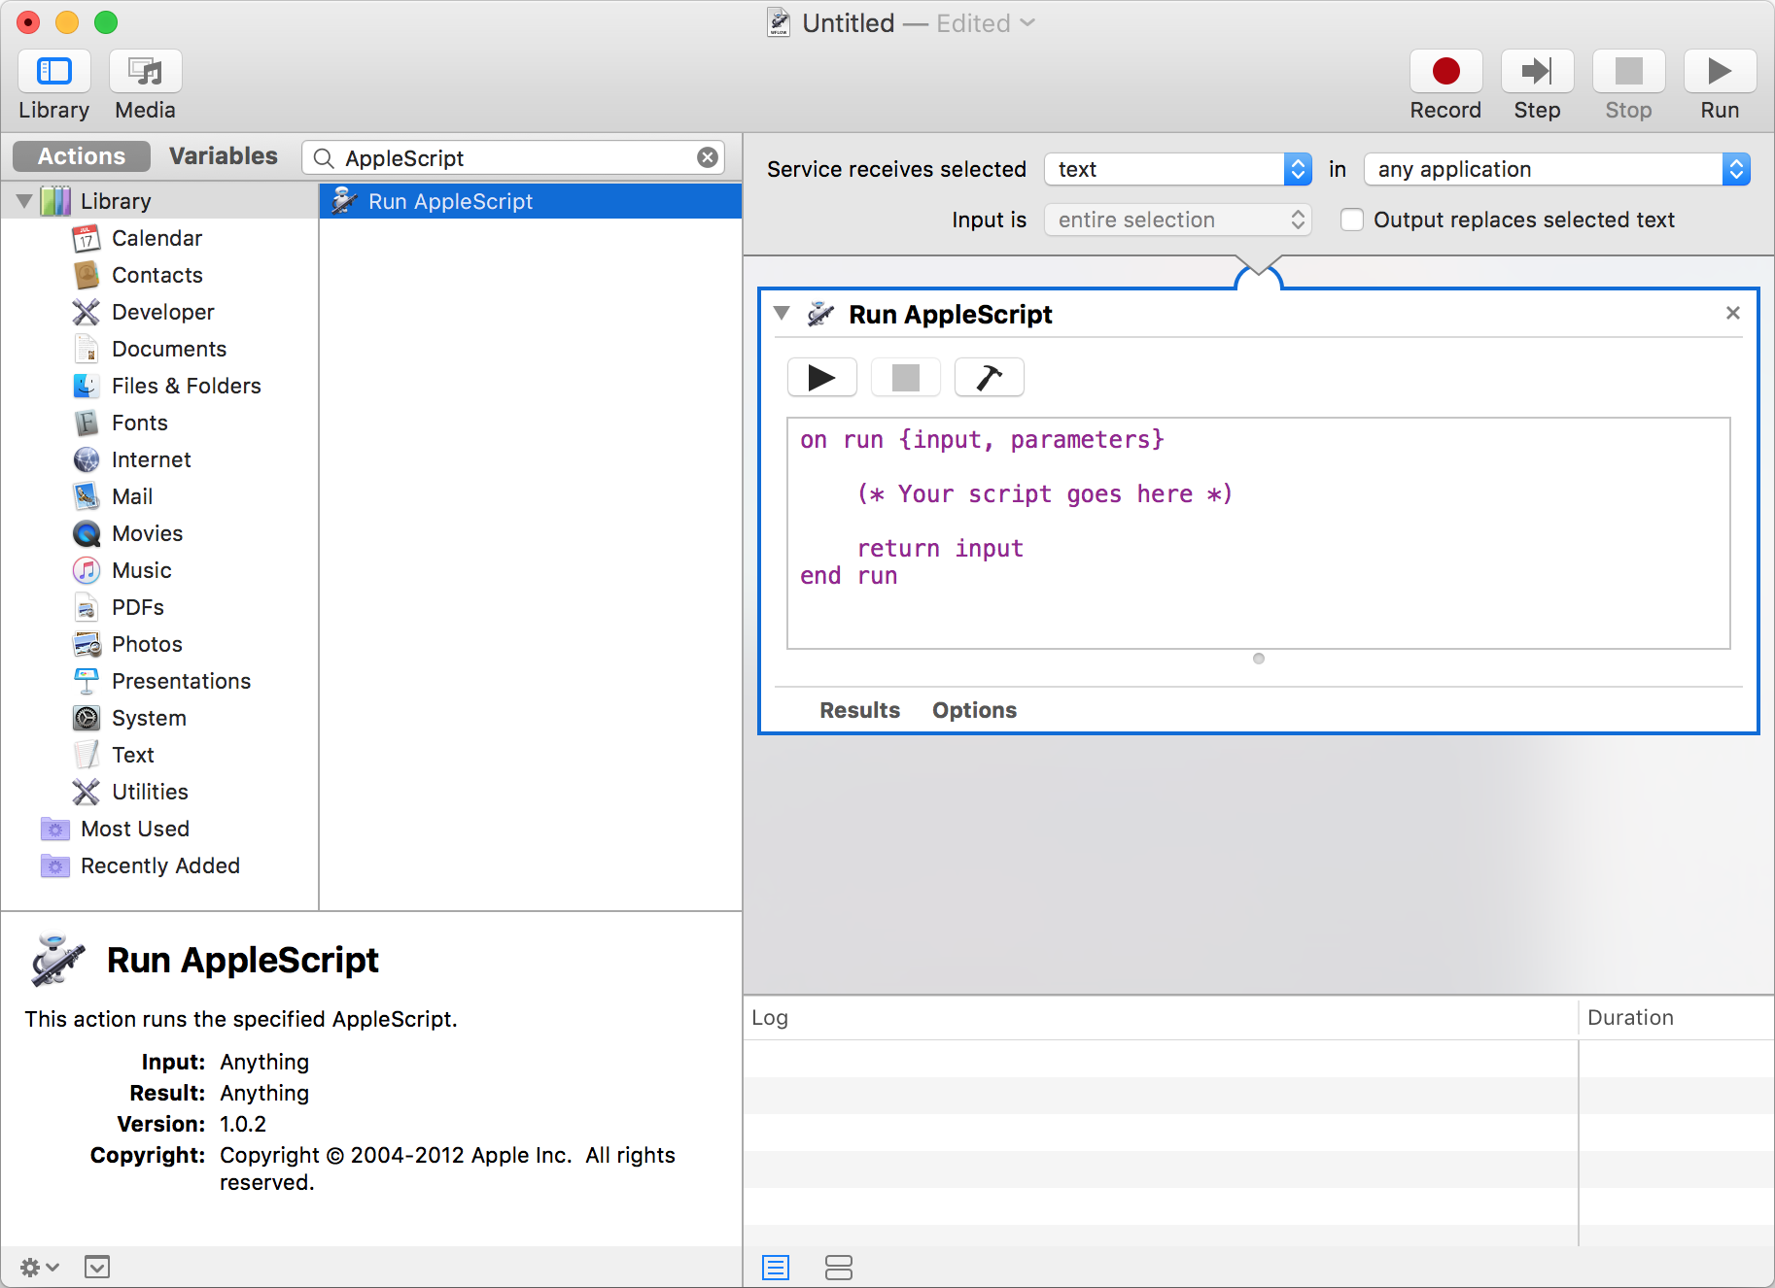This screenshot has height=1288, width=1775.
Task: Switch to the Variables tab
Action: 224,156
